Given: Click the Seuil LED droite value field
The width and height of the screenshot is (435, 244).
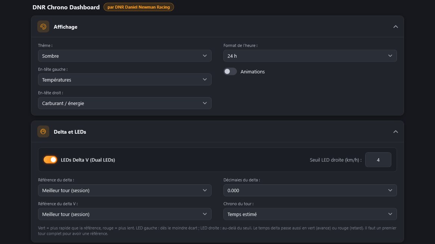Looking at the screenshot, I should [378, 160].
